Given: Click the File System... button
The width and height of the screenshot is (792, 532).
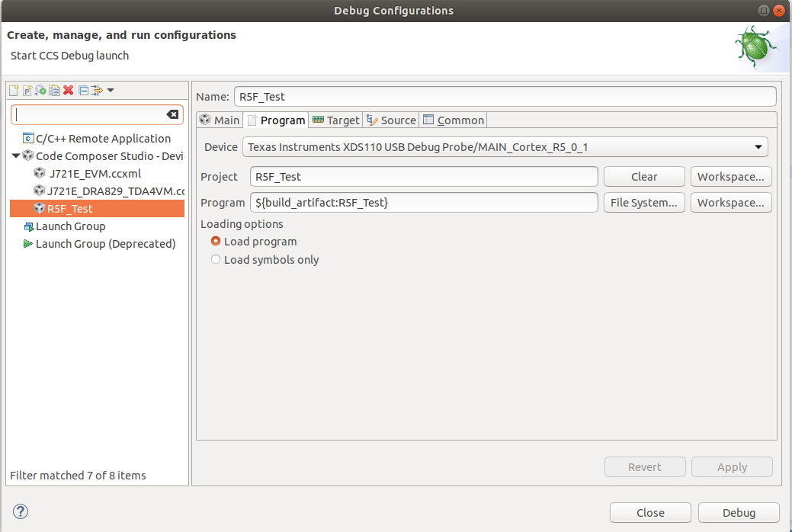Looking at the screenshot, I should (x=644, y=203).
